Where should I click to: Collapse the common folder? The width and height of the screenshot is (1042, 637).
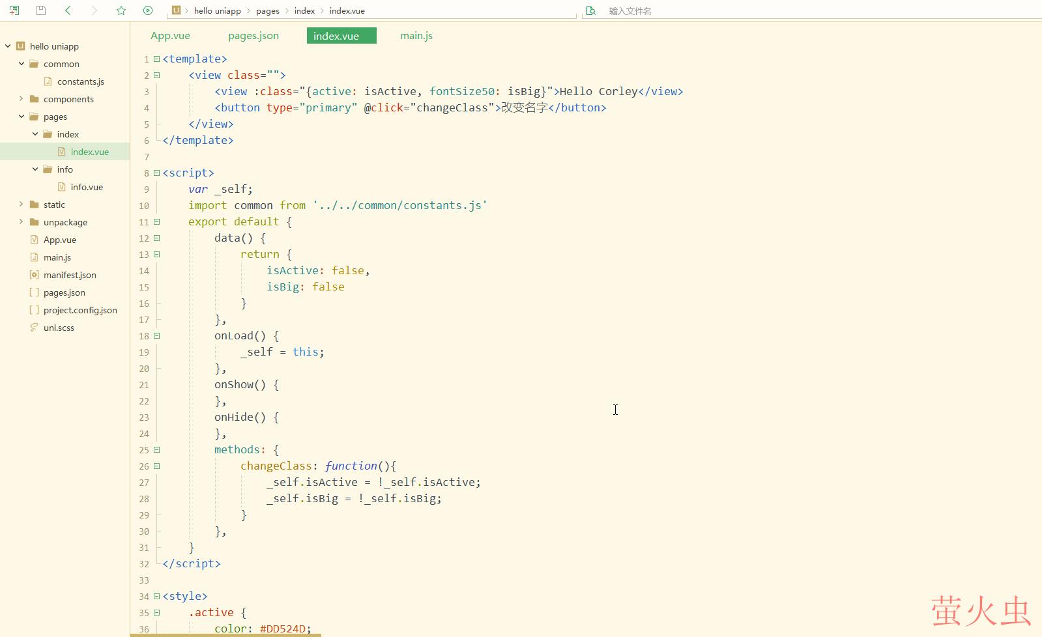point(22,64)
